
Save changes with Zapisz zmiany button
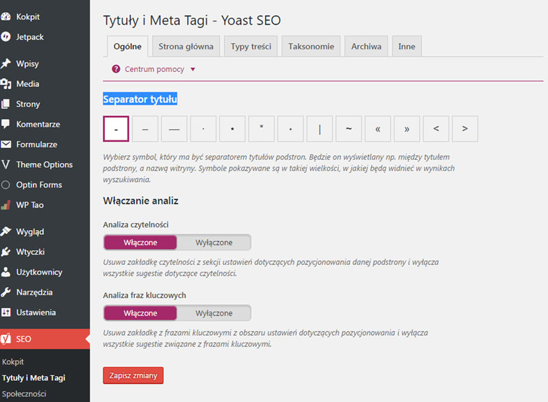coord(133,375)
